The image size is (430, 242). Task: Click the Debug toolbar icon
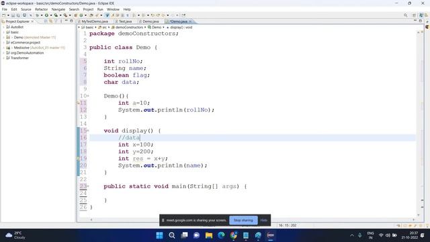[37, 15]
